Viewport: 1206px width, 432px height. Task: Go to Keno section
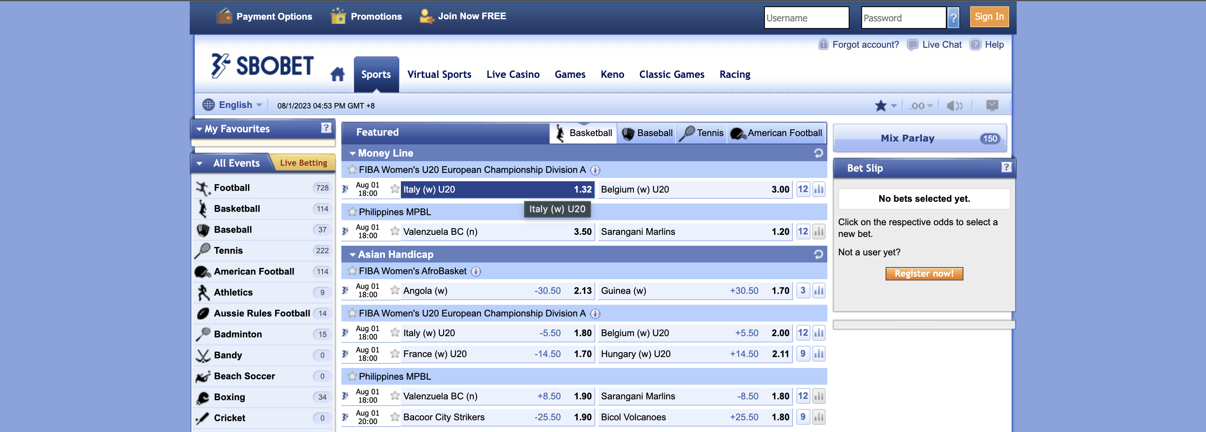point(612,75)
